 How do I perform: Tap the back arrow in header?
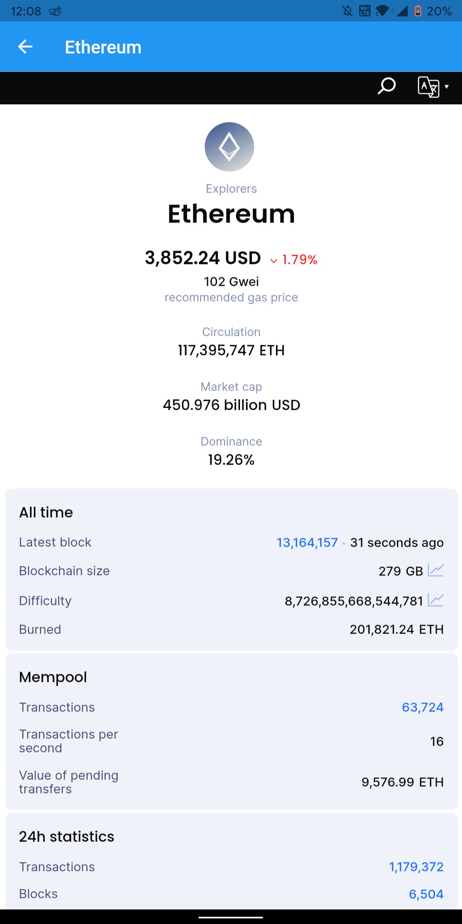25,47
